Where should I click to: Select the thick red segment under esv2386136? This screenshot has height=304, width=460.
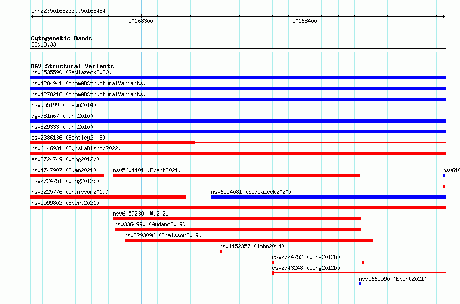tap(113, 143)
